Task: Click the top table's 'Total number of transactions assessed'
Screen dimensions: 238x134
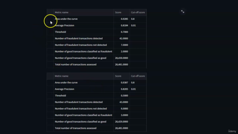Action: pyautogui.click(x=75, y=64)
